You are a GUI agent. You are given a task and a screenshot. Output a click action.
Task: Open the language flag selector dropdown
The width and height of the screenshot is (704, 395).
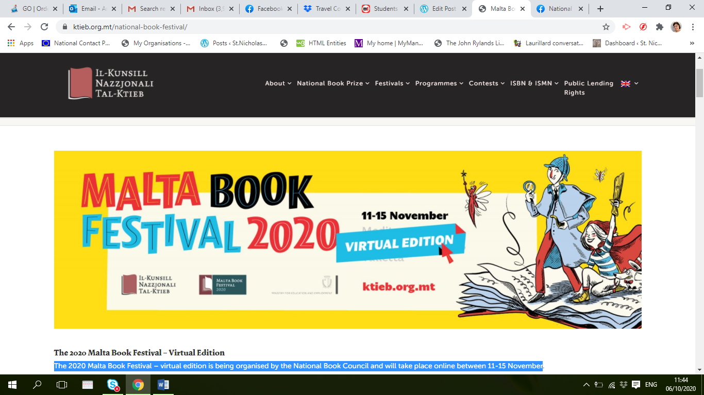(629, 83)
